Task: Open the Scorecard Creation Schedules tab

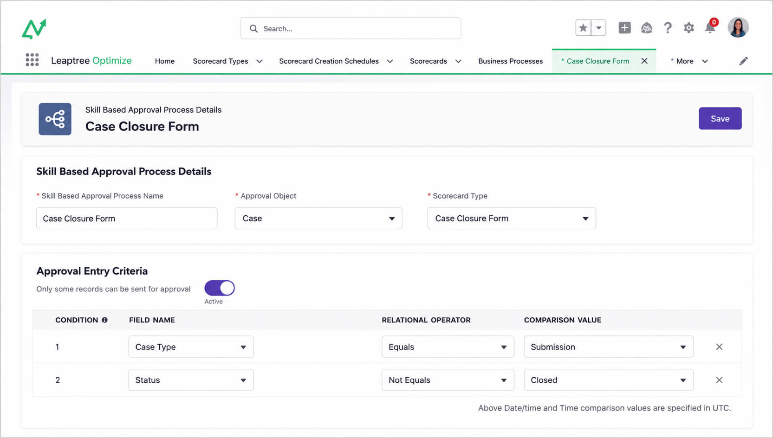Action: 329,61
